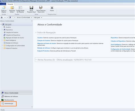Expand the Dispositivos tree node
135x111 pixels.
click(2, 30)
